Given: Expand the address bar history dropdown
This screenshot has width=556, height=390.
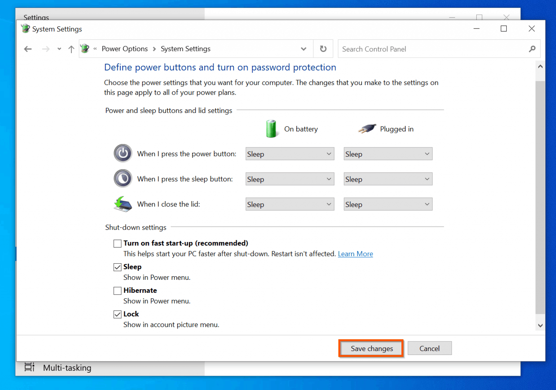Looking at the screenshot, I should pyautogui.click(x=304, y=49).
